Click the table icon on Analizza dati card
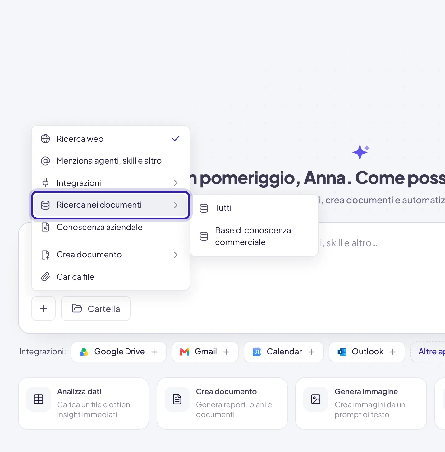445x452 pixels. (x=39, y=399)
